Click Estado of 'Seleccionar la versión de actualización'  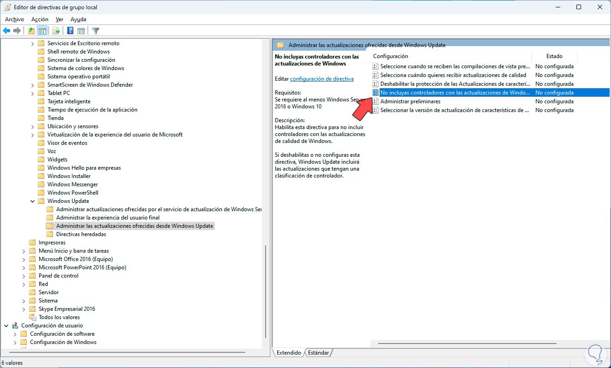pos(554,110)
